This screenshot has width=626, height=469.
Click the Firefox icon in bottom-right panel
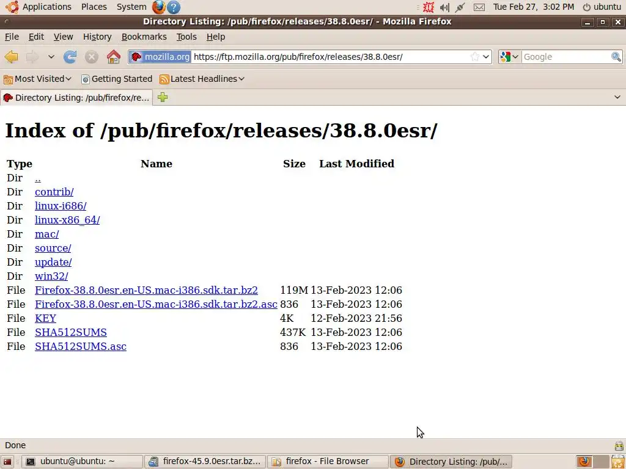(584, 462)
